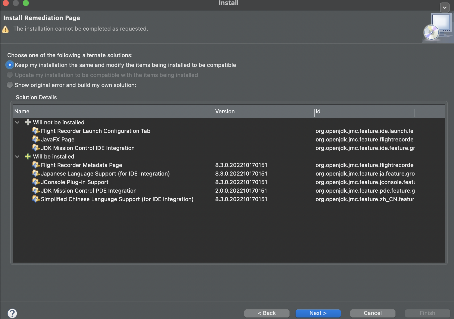Click the Flight Recorder Metadata Page feature icon

36,165
